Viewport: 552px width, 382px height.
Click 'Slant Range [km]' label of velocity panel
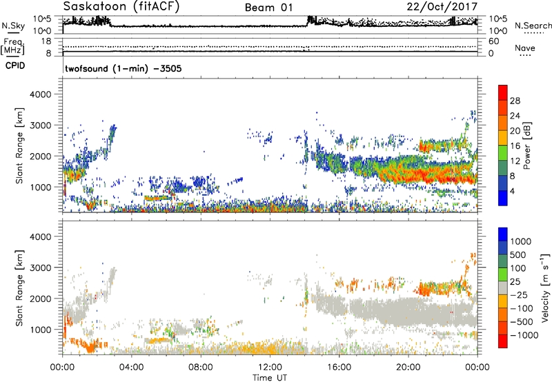[19, 288]
